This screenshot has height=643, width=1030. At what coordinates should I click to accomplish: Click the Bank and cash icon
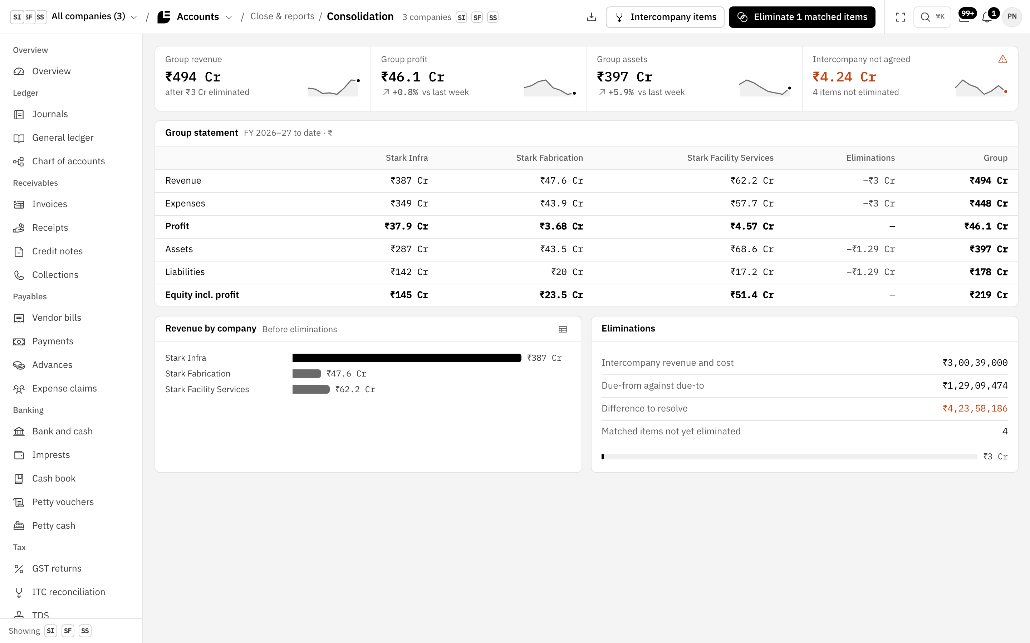(x=19, y=432)
